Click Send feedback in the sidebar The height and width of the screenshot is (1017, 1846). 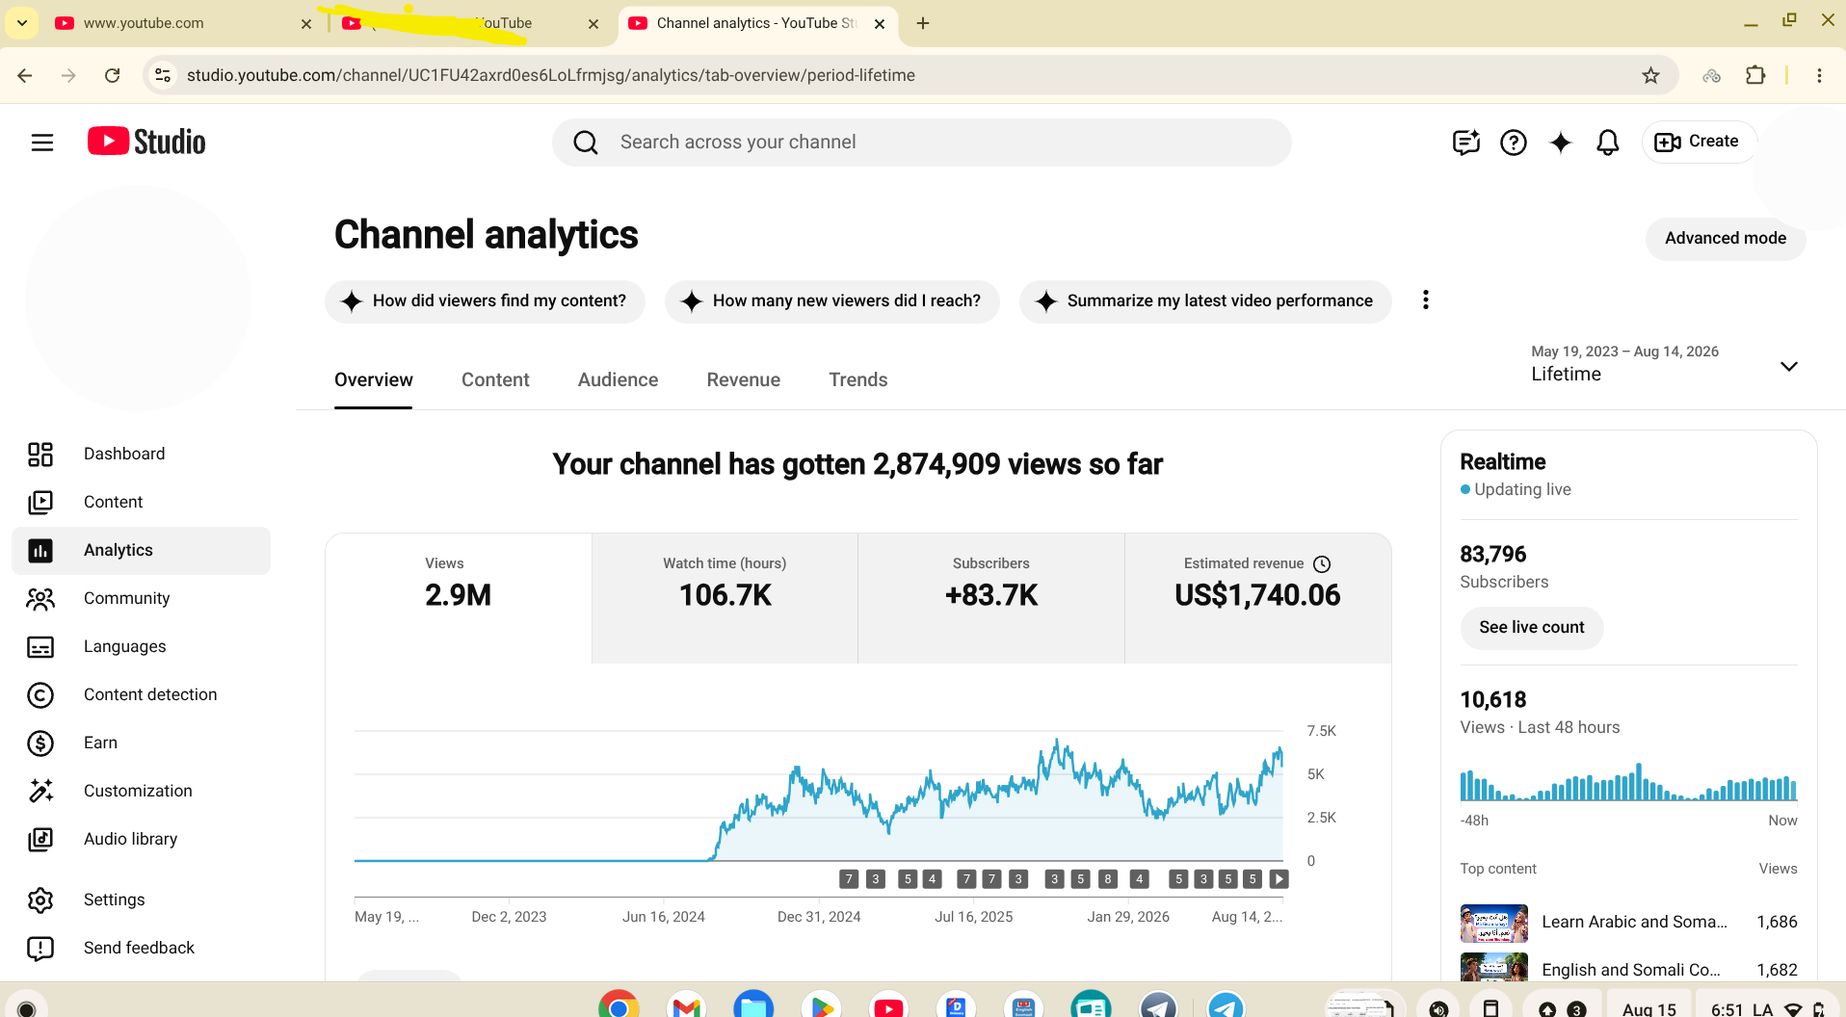click(141, 949)
